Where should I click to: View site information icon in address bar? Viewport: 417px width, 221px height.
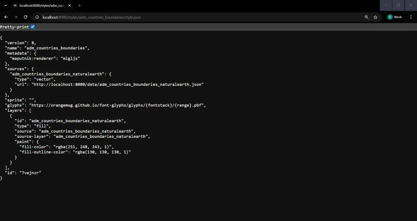click(x=37, y=17)
